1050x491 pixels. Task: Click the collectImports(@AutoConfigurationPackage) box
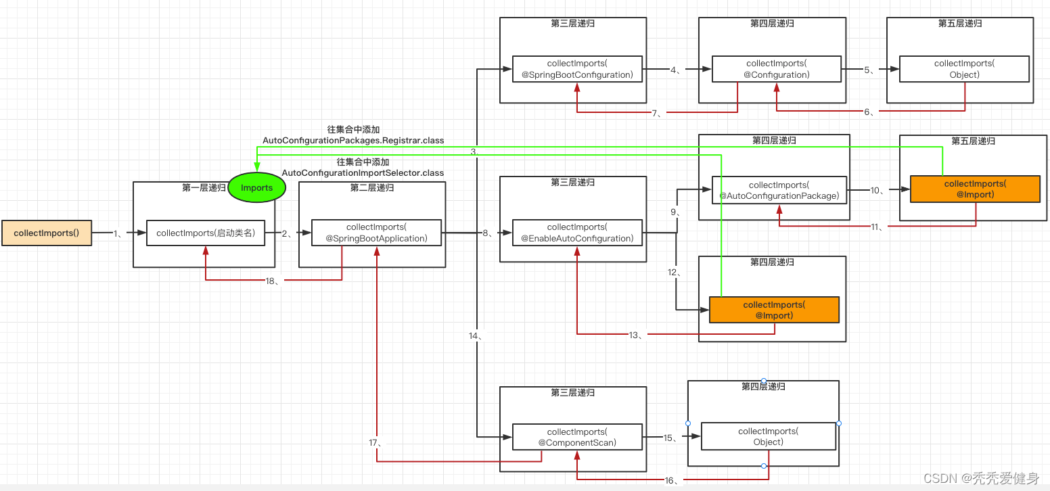779,190
